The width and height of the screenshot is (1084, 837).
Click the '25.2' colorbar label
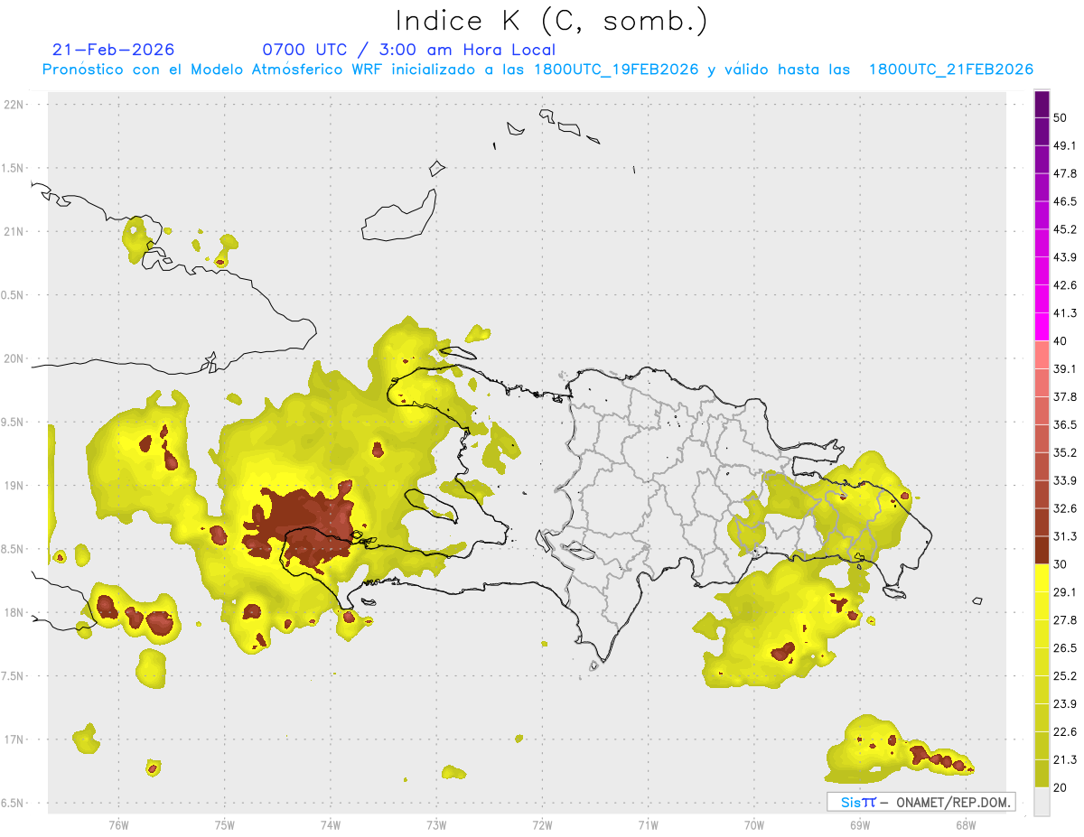tap(1065, 676)
